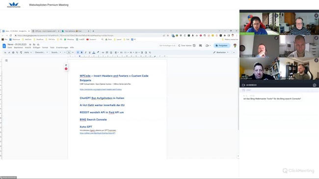Open the text color picker
This screenshot has width=319, height=179.
click(x=94, y=52)
